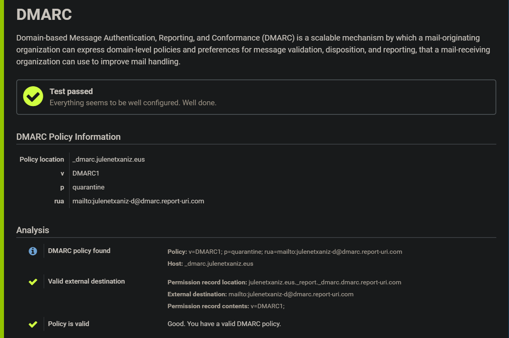Viewport: 509px width, 338px height.
Task: Click the quarantine policy value
Action: tap(88, 187)
